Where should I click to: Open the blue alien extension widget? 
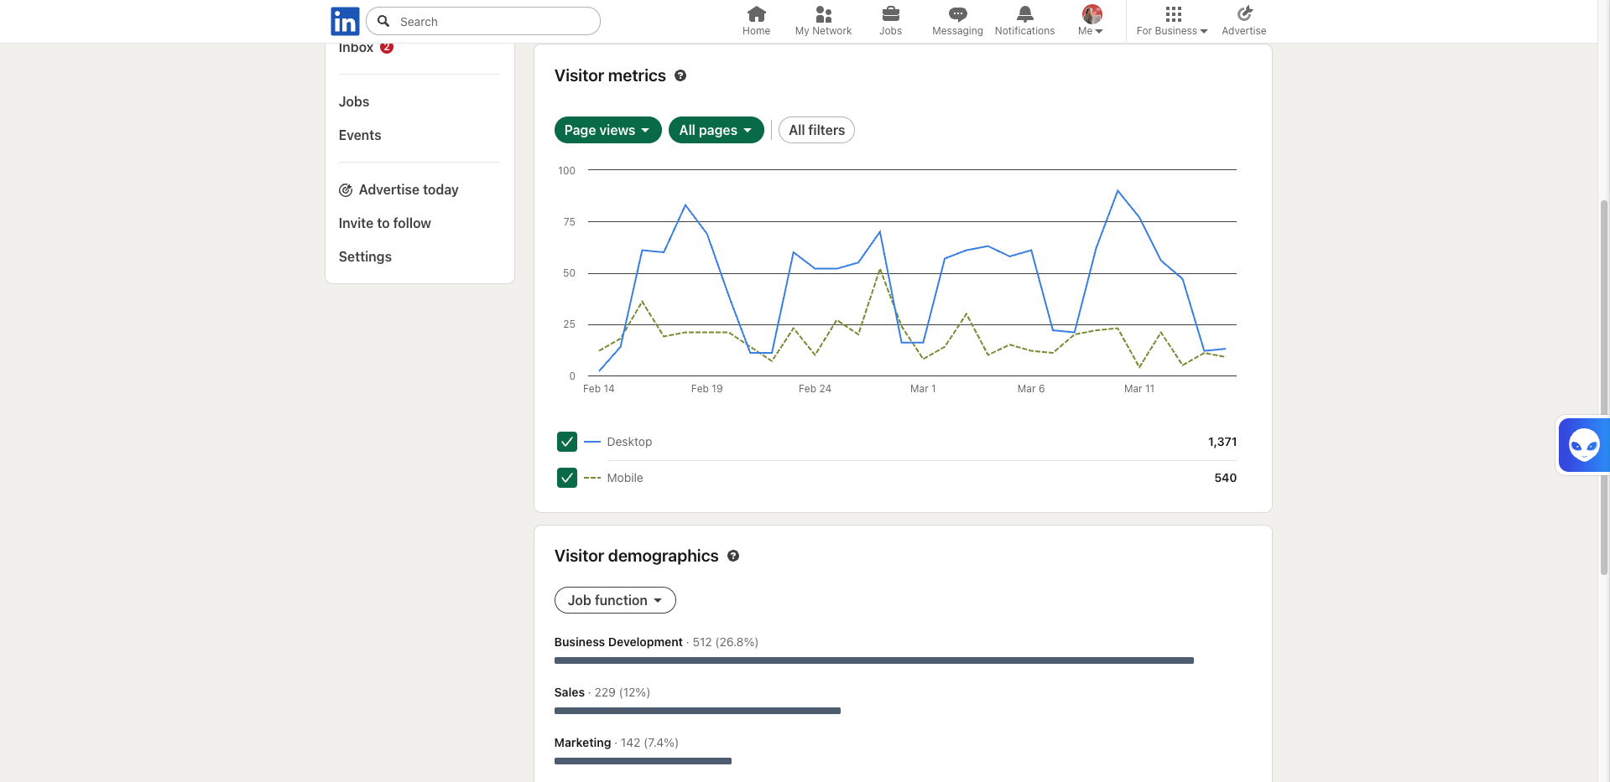tap(1583, 445)
